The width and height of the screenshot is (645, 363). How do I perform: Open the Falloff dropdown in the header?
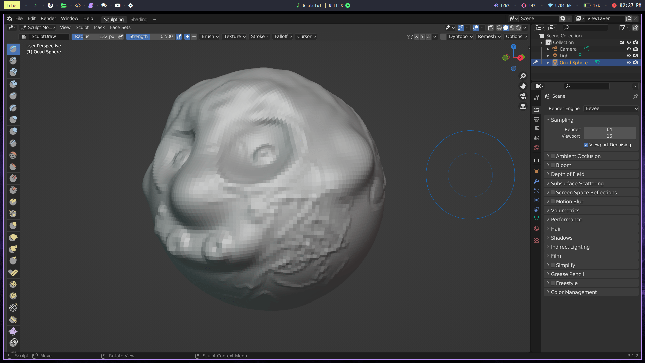click(283, 36)
